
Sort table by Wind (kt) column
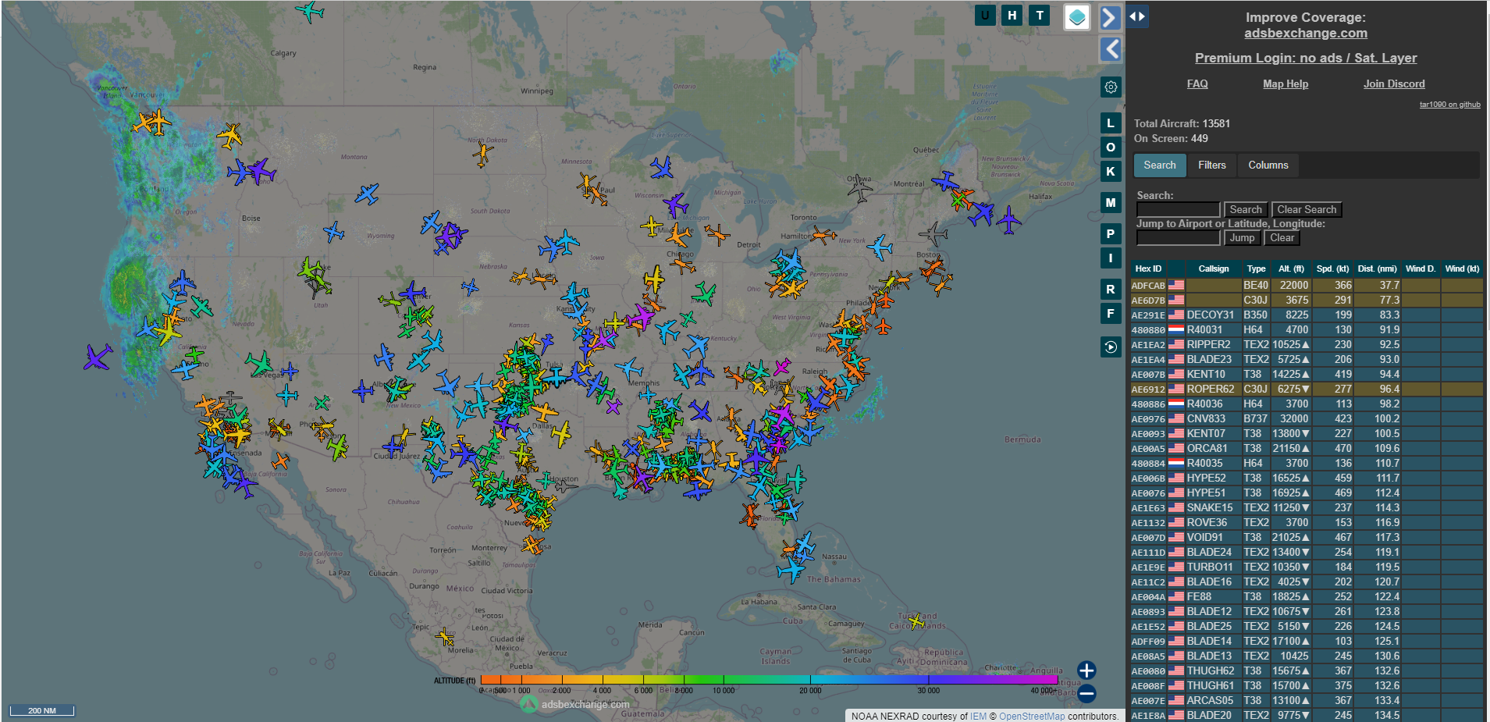(x=1462, y=269)
